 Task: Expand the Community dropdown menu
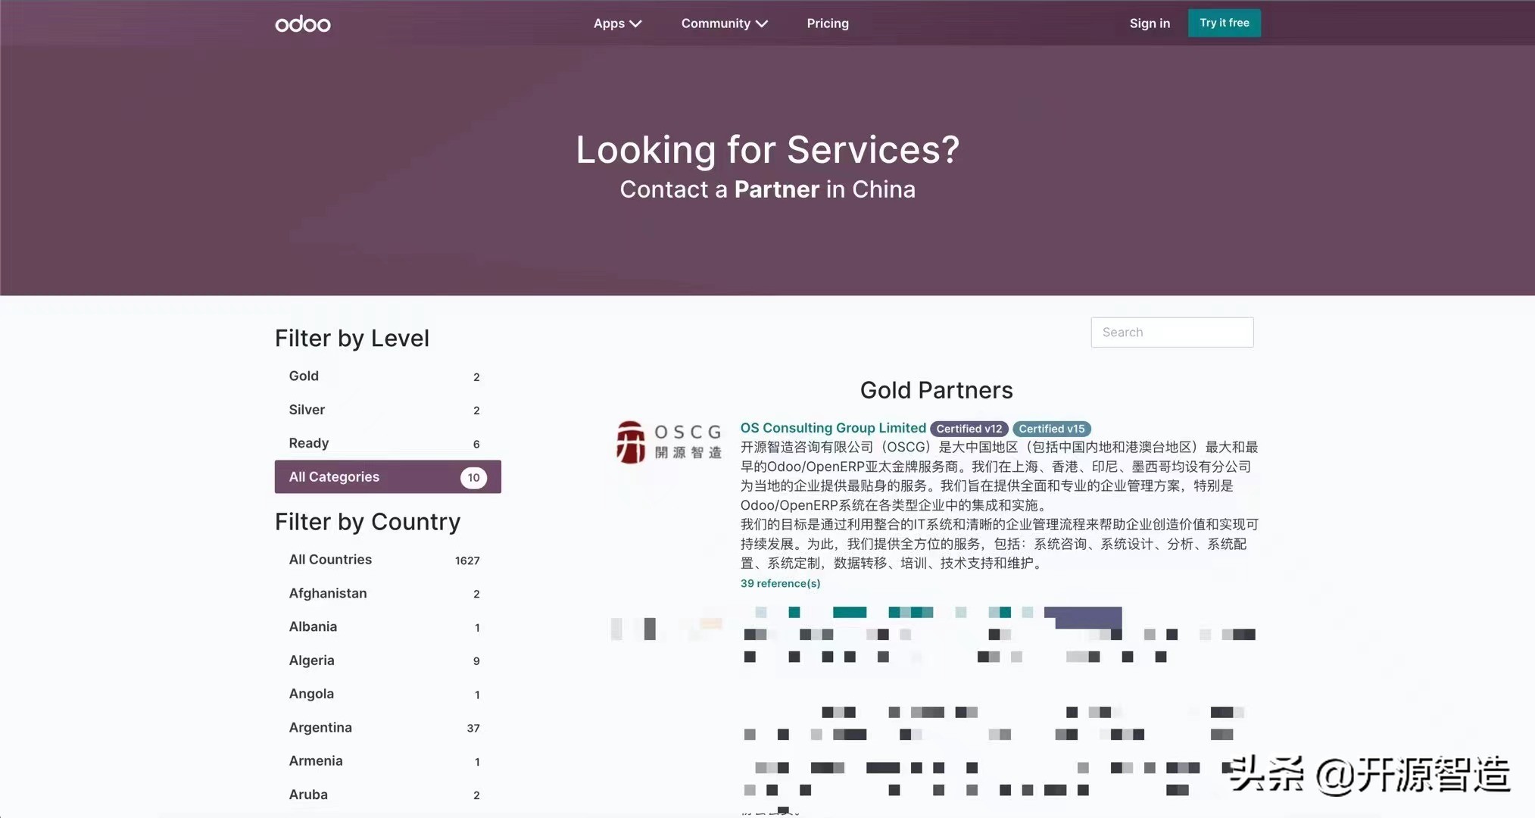coord(724,23)
